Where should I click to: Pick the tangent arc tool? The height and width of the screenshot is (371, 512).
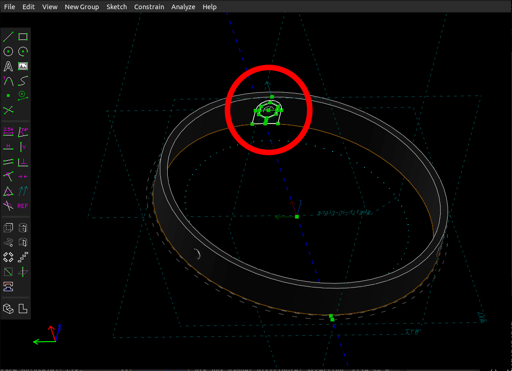pyautogui.click(x=8, y=81)
